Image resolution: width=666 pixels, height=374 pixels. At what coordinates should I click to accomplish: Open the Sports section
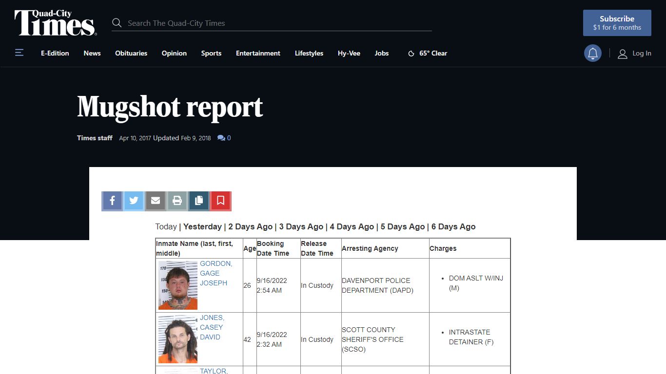pyautogui.click(x=211, y=53)
